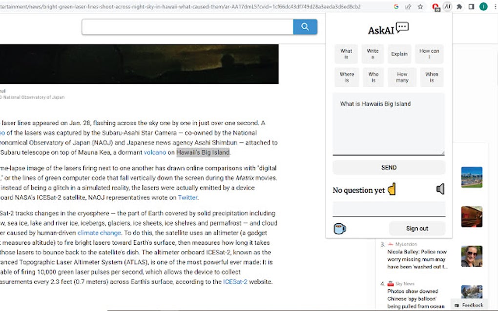Select the 'What is' quick prompt

(x=346, y=54)
